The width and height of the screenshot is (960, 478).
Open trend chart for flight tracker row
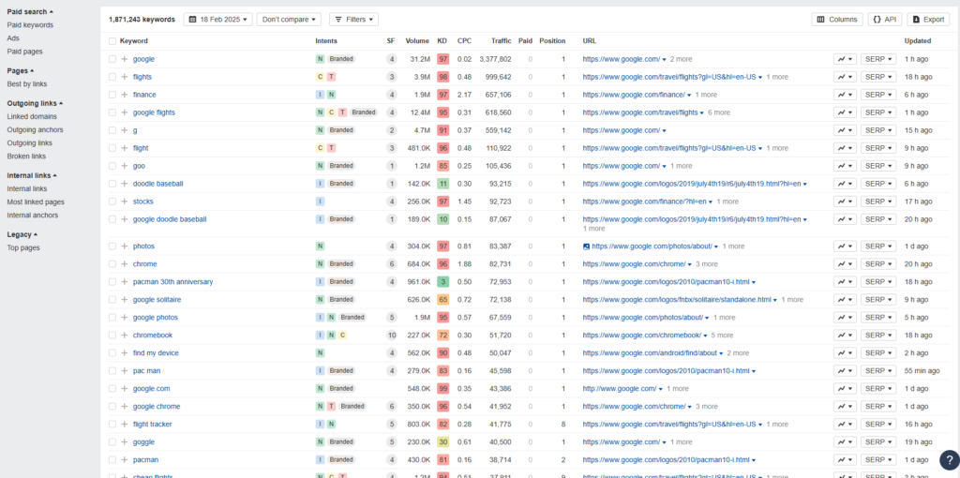pos(845,425)
